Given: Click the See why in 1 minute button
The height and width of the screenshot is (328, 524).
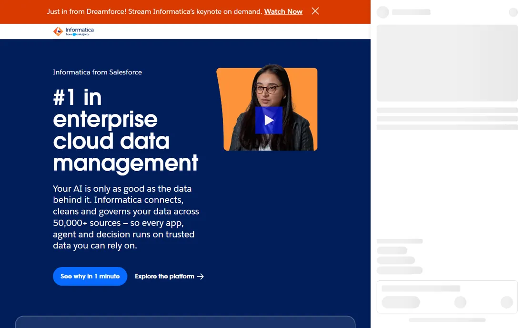Looking at the screenshot, I should (x=90, y=276).
